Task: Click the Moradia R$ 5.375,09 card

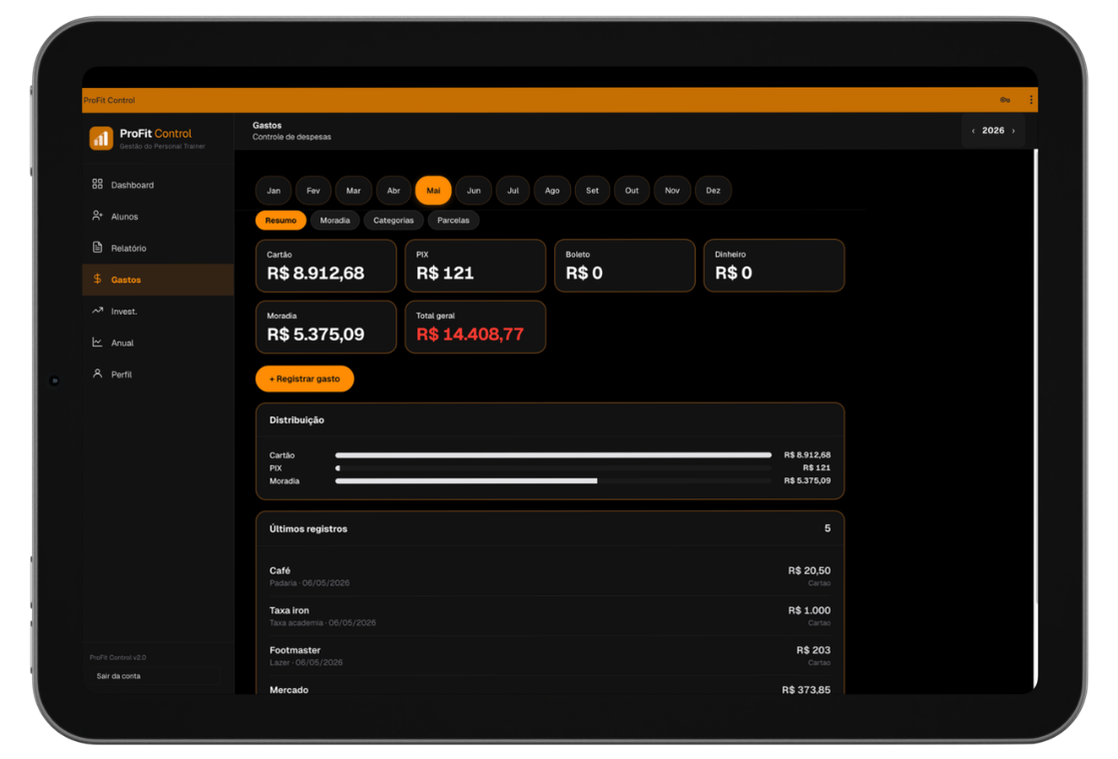Action: point(325,327)
